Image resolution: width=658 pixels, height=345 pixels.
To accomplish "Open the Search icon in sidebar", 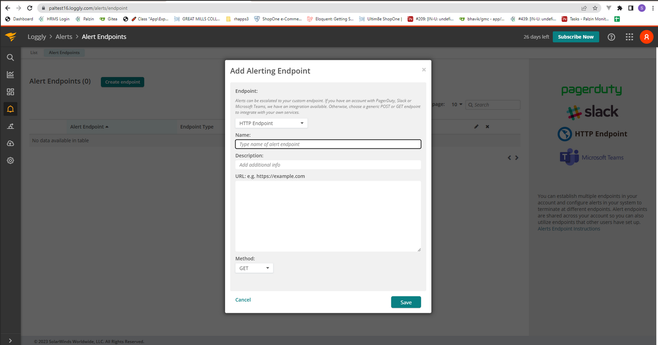I will (x=10, y=58).
